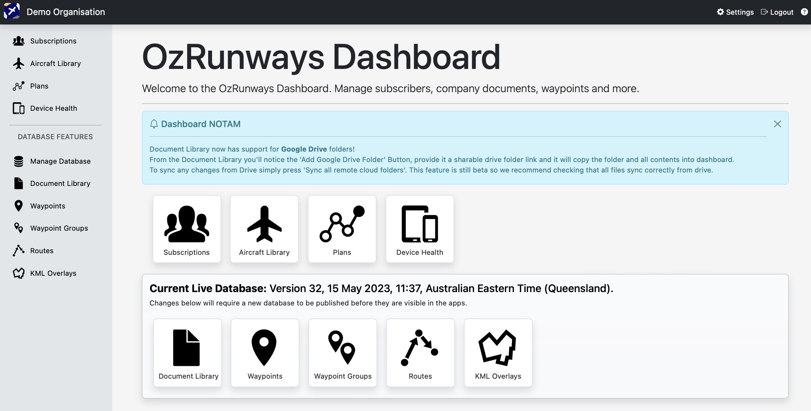
Task: Open the Document Library card file icon
Action: [186, 348]
